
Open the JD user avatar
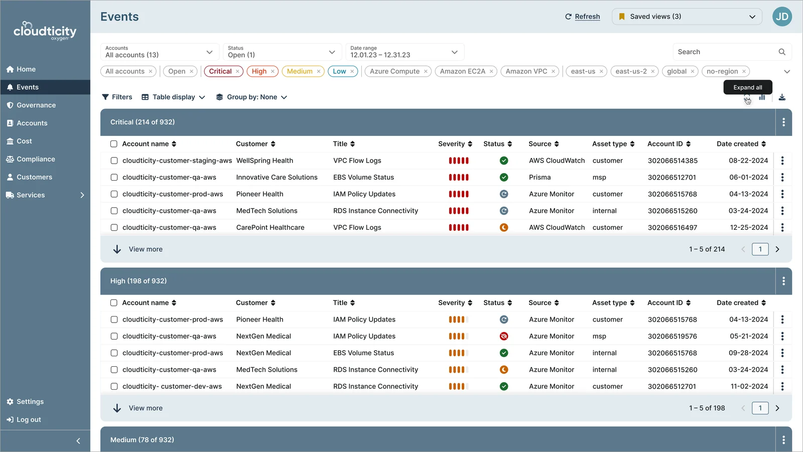point(782,17)
